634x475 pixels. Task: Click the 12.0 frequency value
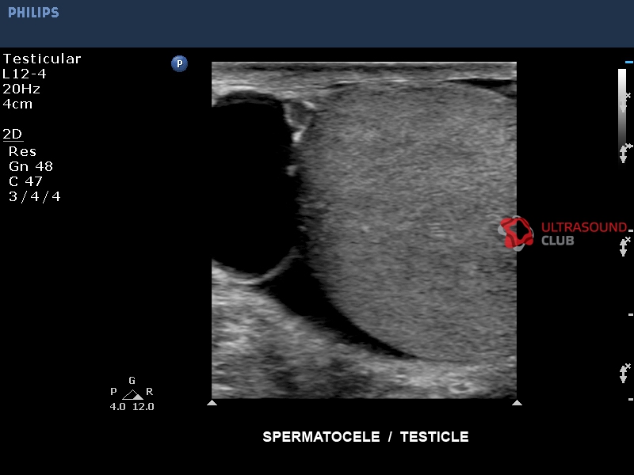coord(143,407)
